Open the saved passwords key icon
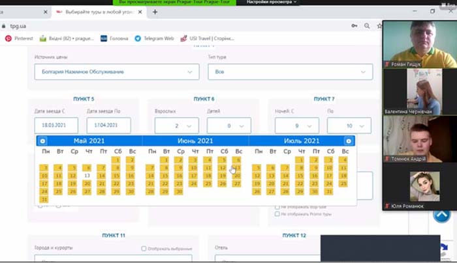The height and width of the screenshot is (263, 457). coord(354,26)
